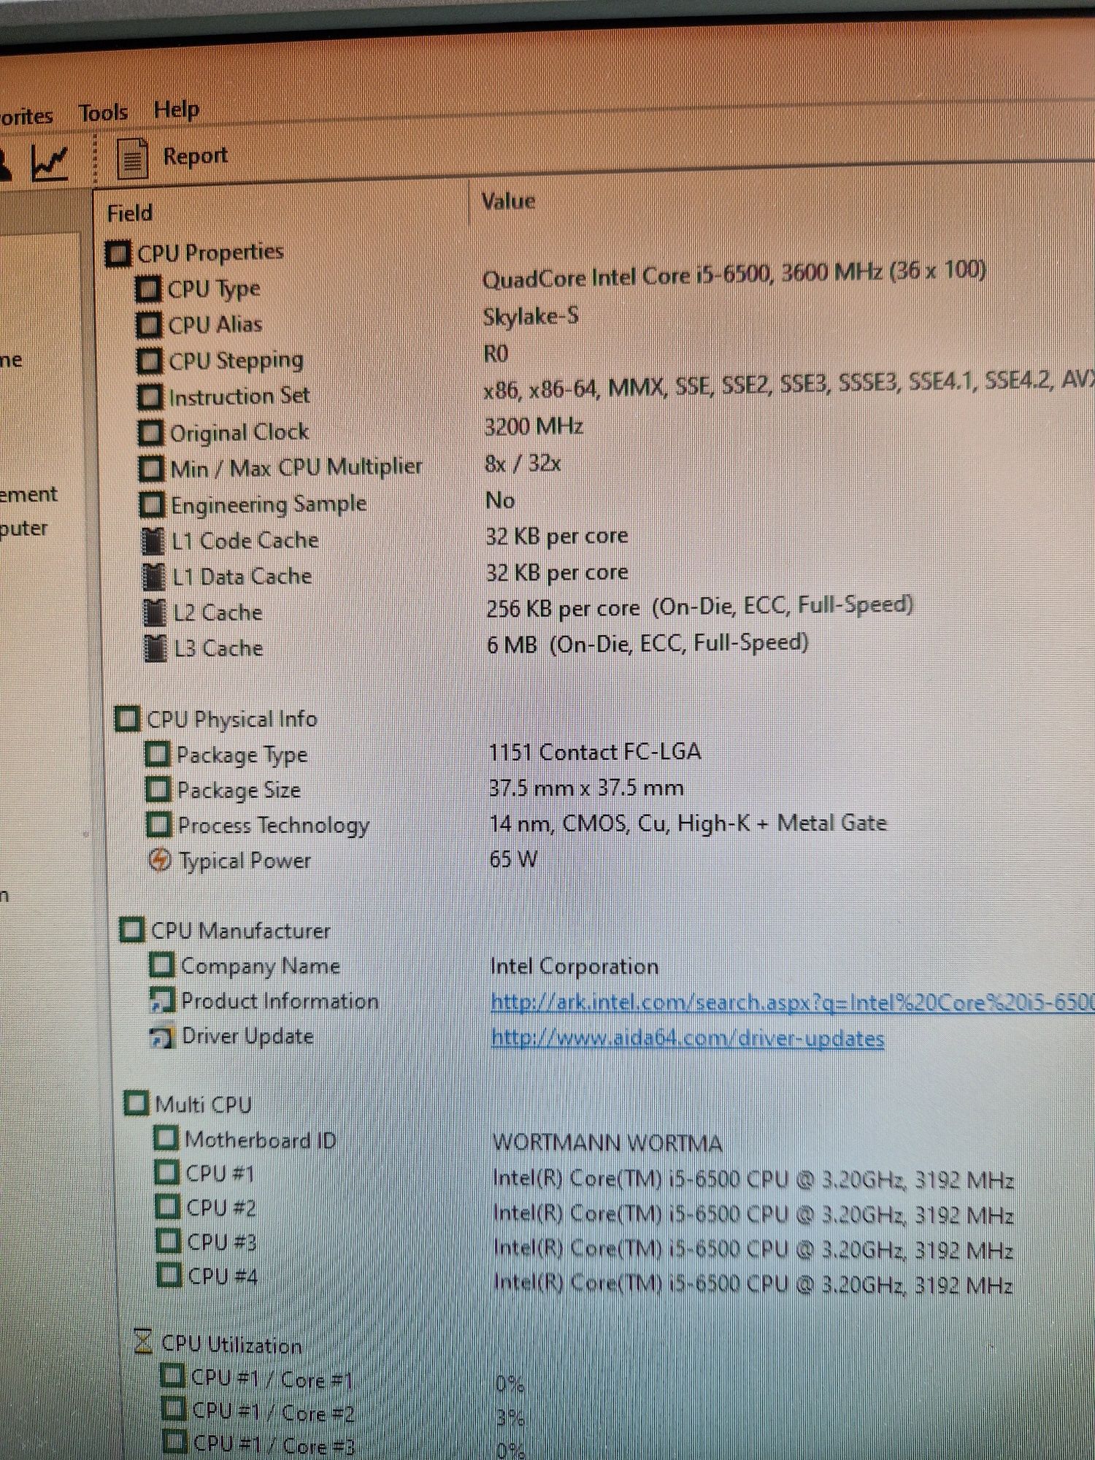1095x1460 pixels.
Task: Click the CPU Properties section icon
Action: pyautogui.click(x=118, y=253)
